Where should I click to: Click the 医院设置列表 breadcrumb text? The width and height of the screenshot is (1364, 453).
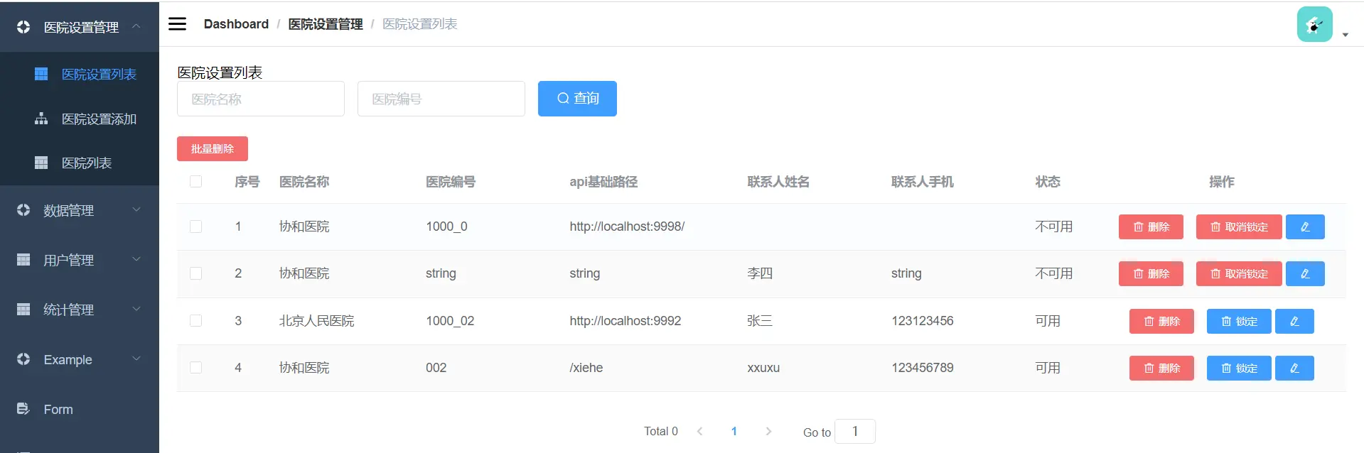[420, 24]
